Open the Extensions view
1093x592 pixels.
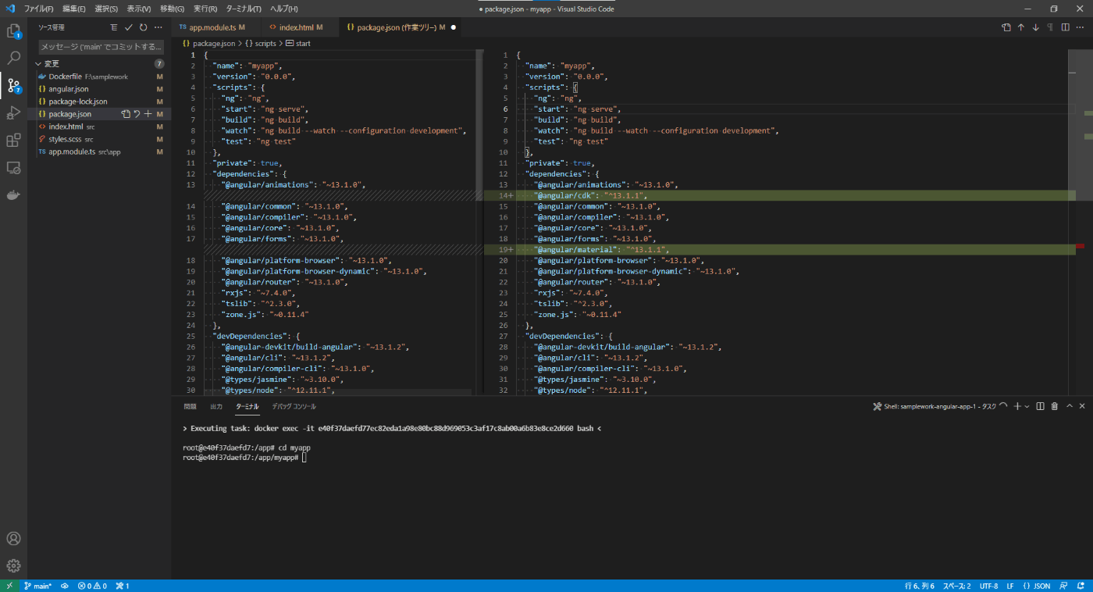pyautogui.click(x=13, y=141)
